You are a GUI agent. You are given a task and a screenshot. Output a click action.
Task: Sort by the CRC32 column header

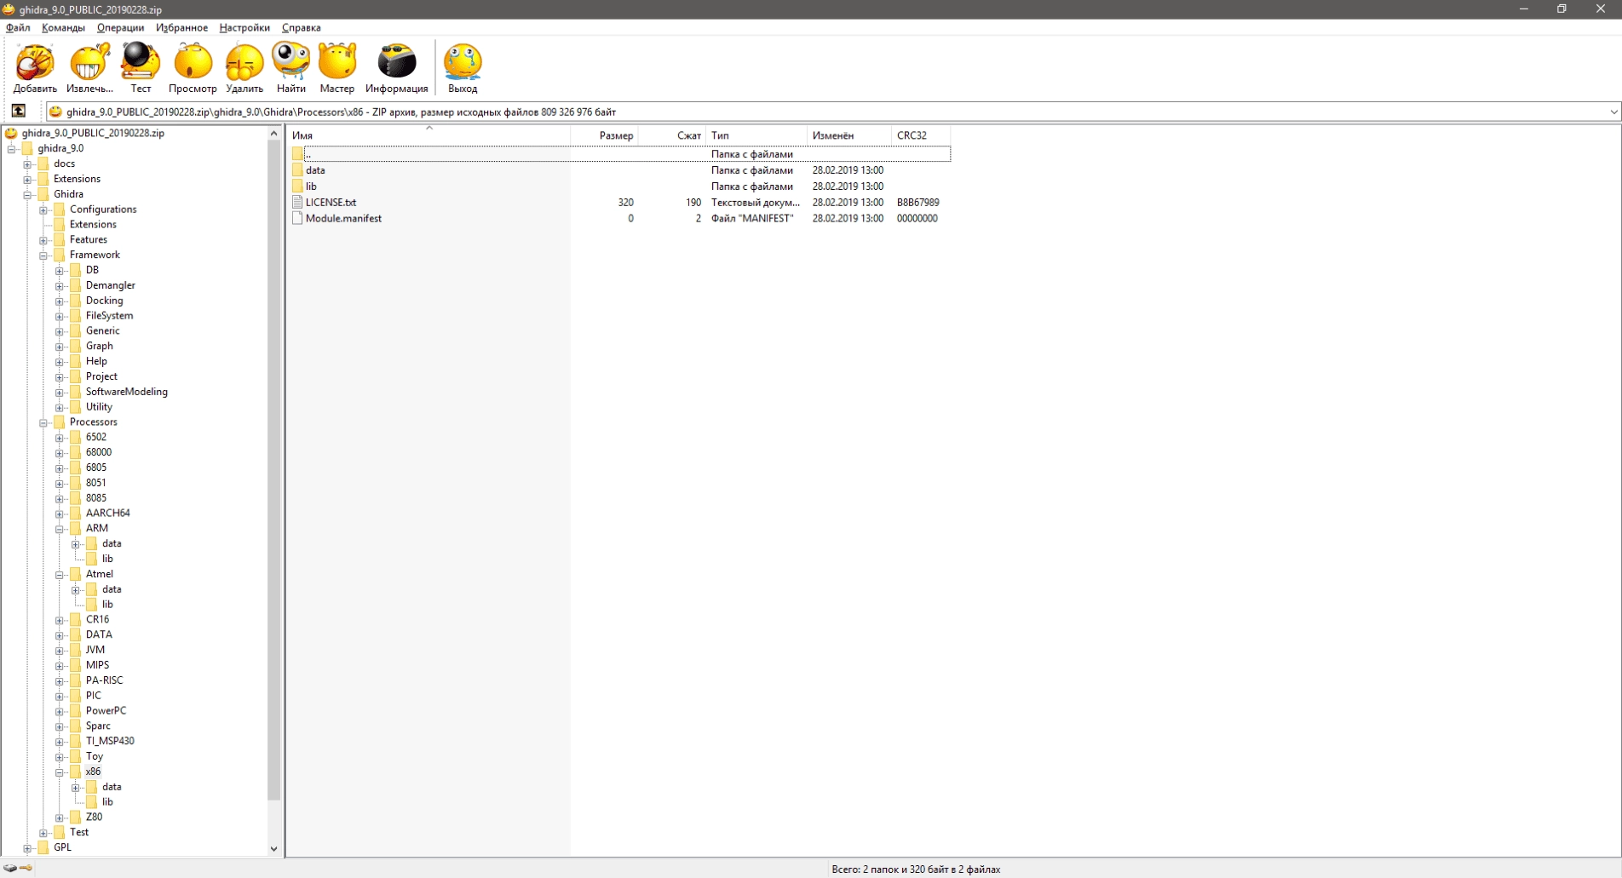(x=921, y=135)
